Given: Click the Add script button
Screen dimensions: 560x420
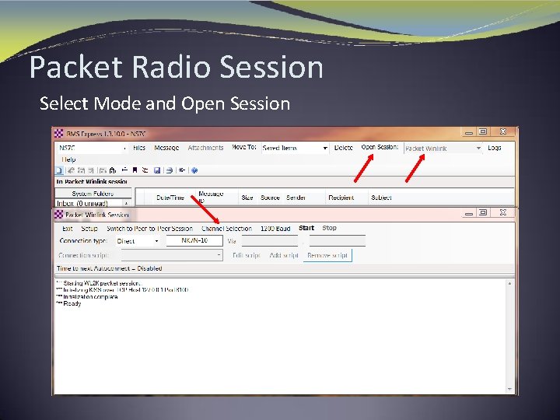Looking at the screenshot, I should [284, 255].
